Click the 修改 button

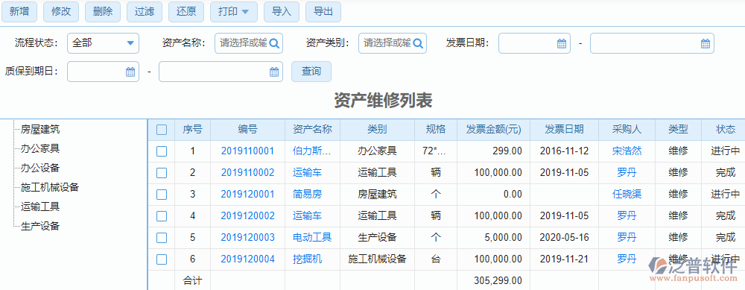(61, 12)
